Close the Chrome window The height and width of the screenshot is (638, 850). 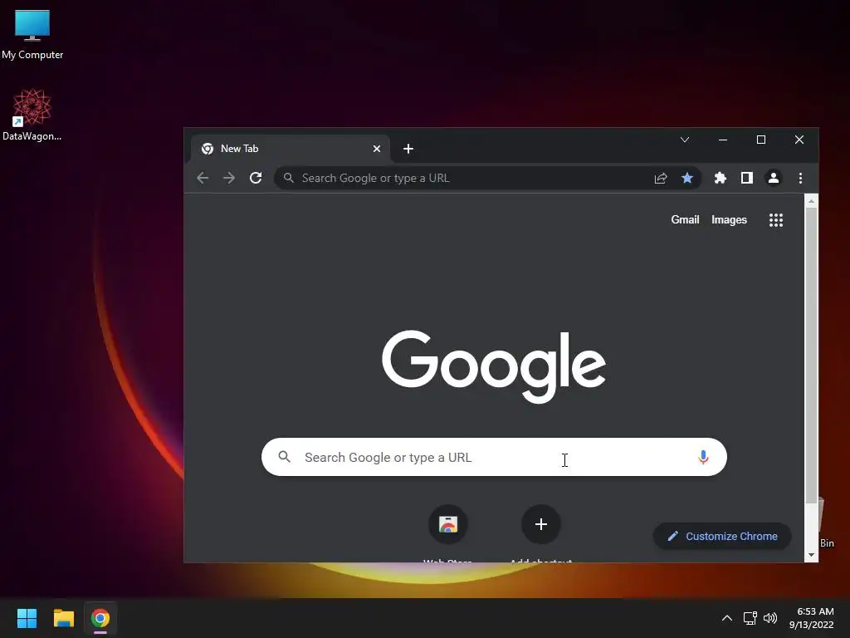[x=799, y=140]
